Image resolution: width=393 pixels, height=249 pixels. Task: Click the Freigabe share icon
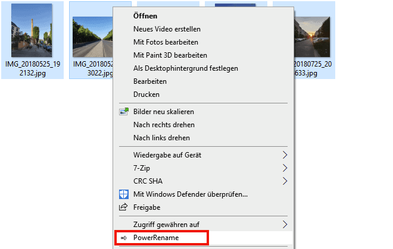tap(124, 207)
